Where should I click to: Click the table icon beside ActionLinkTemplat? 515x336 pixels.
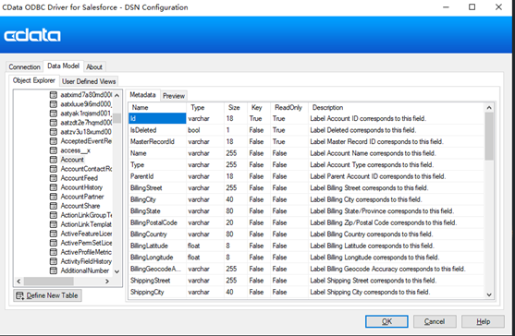pyautogui.click(x=54, y=224)
